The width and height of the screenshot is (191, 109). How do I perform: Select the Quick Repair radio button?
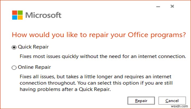pyautogui.click(x=14, y=47)
